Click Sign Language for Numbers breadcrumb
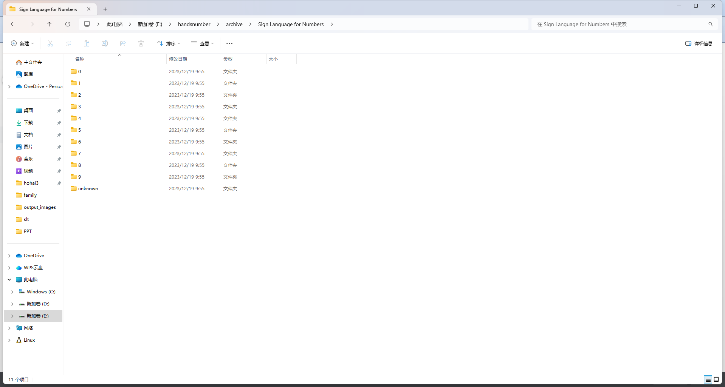This screenshot has width=725, height=387. (291, 24)
